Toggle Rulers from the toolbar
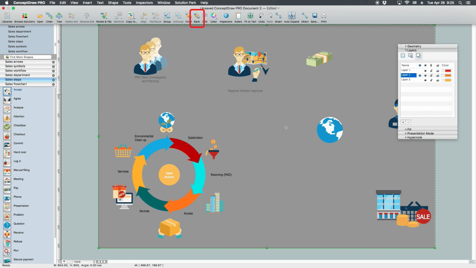This screenshot has height=268, width=476. click(x=238, y=17)
